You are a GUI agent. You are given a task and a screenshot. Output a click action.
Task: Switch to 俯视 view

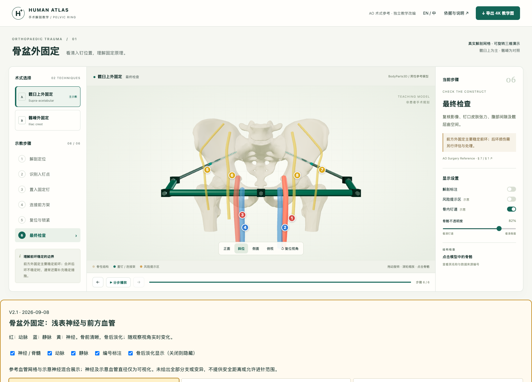point(270,248)
